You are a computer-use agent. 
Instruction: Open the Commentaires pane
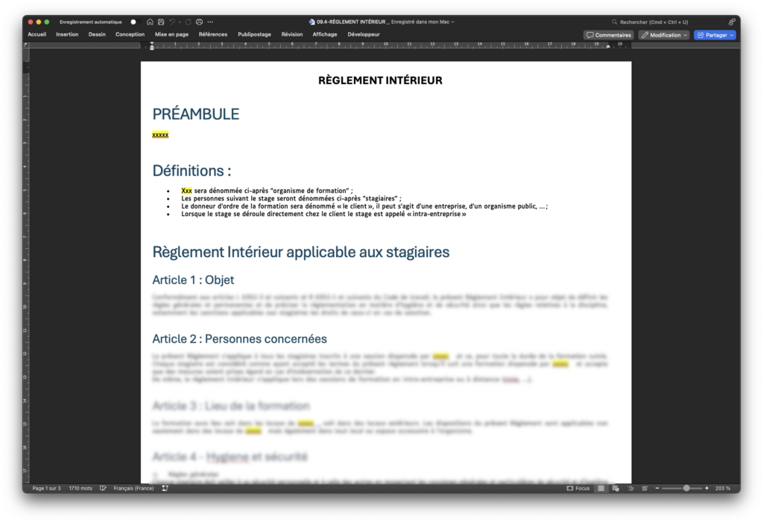click(x=609, y=35)
